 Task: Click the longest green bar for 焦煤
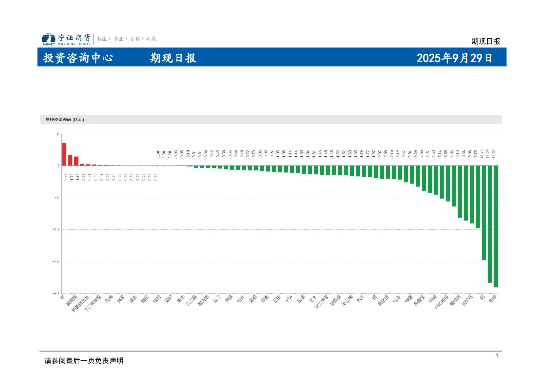(x=496, y=226)
